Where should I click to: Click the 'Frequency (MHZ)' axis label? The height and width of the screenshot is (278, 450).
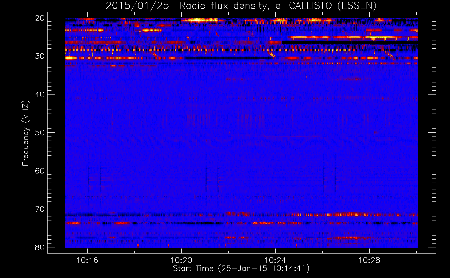pyautogui.click(x=25, y=133)
